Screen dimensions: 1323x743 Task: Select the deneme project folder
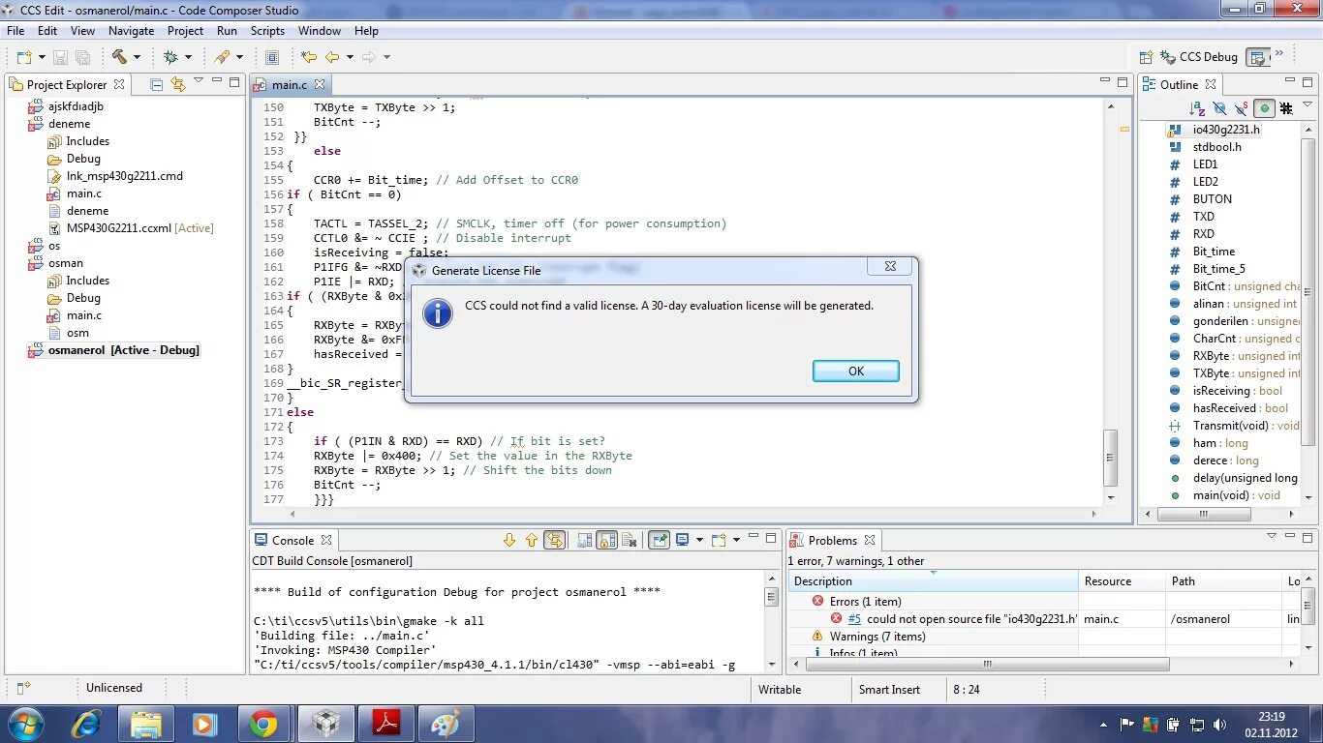69,124
